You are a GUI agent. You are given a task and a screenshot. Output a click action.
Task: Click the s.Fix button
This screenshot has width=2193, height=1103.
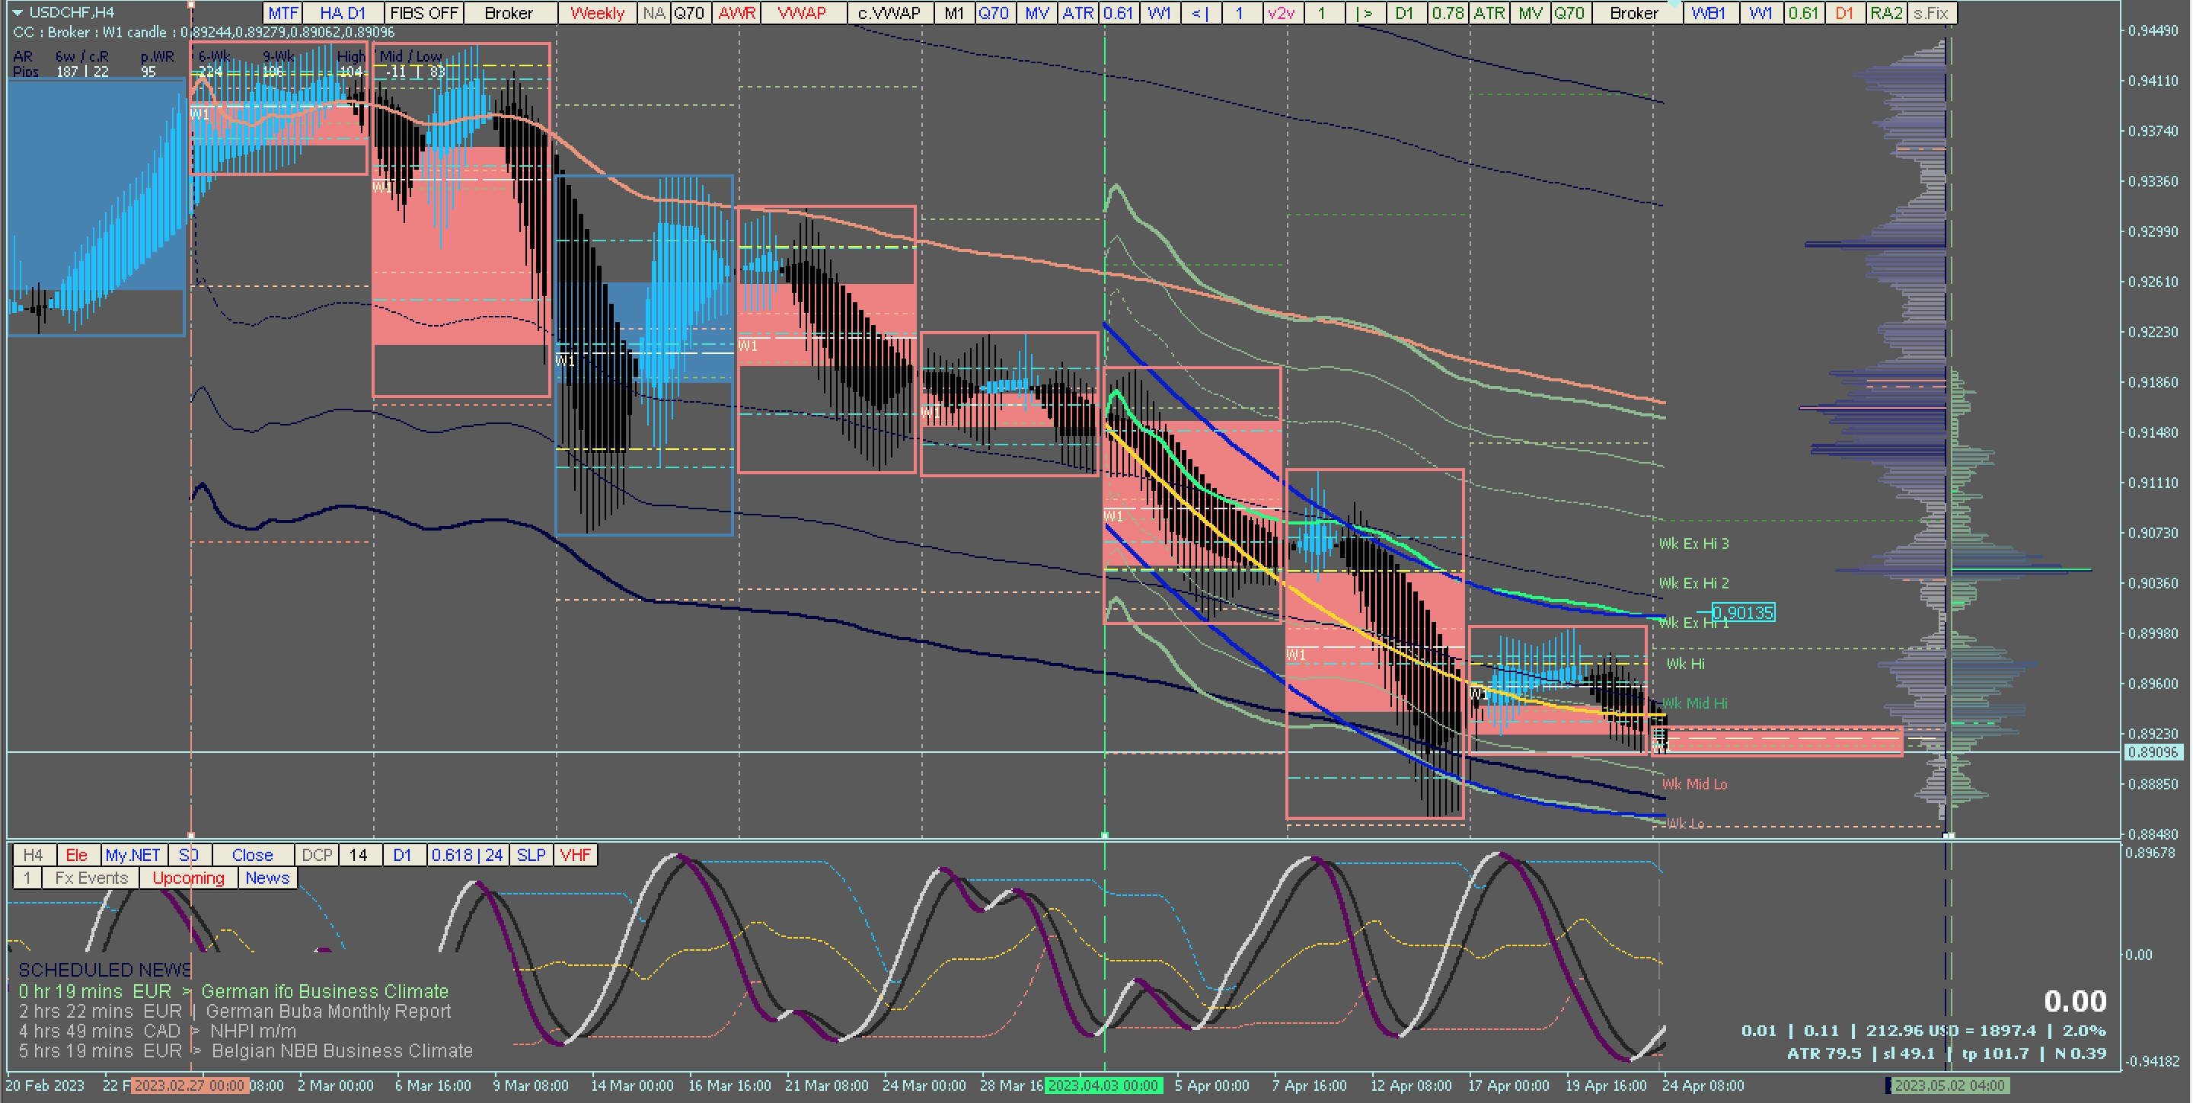[1930, 13]
